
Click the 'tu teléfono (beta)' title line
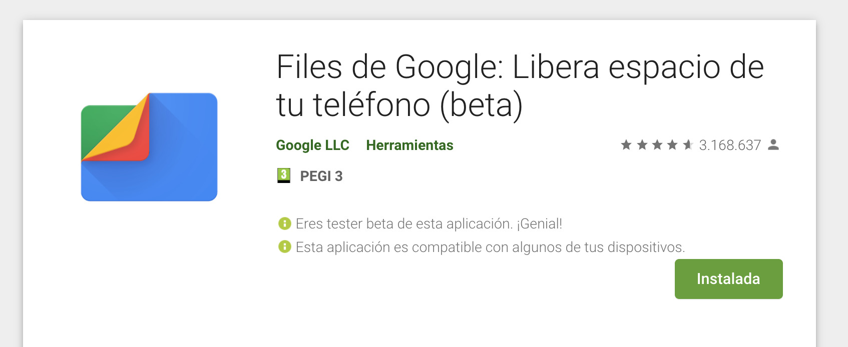click(399, 105)
